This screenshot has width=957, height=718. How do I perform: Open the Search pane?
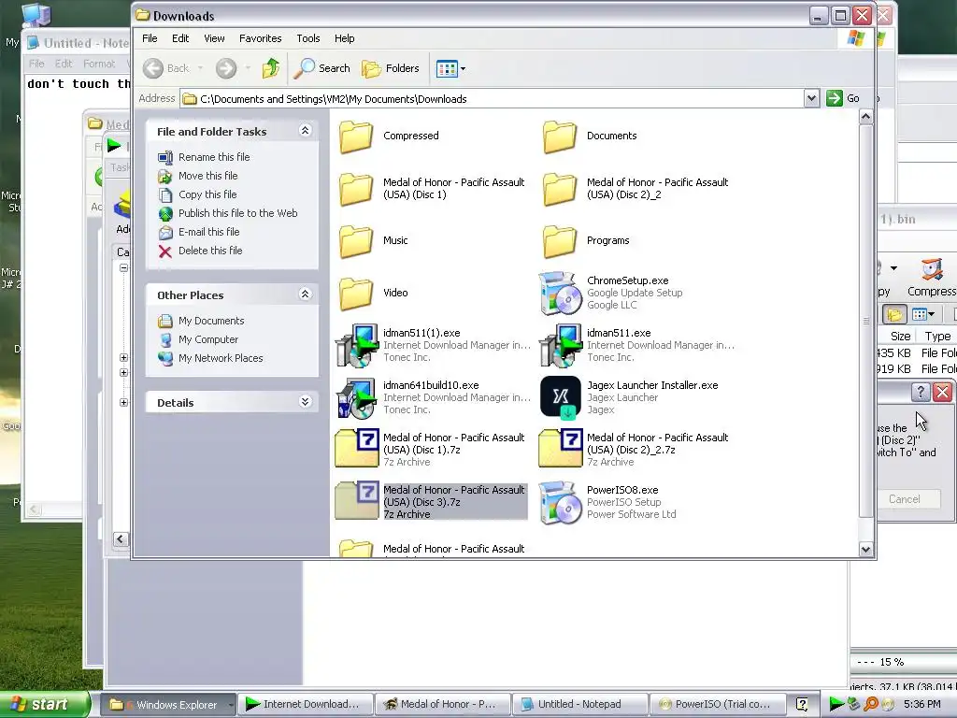click(322, 68)
